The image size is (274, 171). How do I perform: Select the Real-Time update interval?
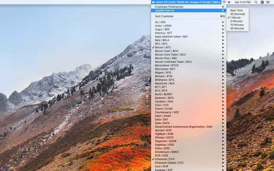pos(236,11)
